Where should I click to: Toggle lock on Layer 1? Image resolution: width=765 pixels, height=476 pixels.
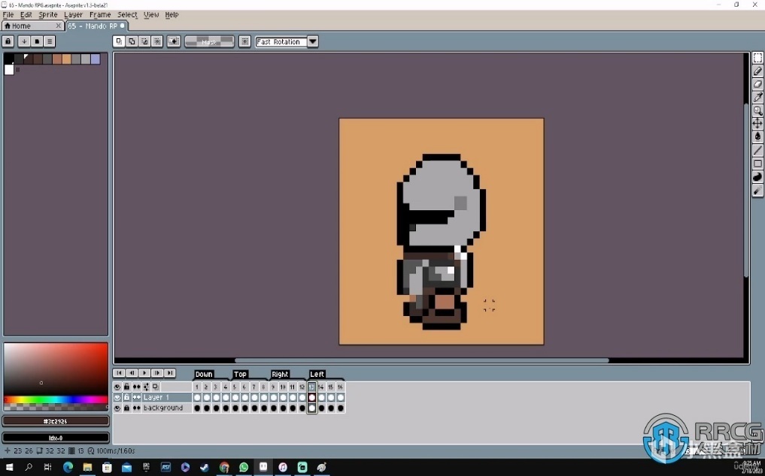coord(127,398)
